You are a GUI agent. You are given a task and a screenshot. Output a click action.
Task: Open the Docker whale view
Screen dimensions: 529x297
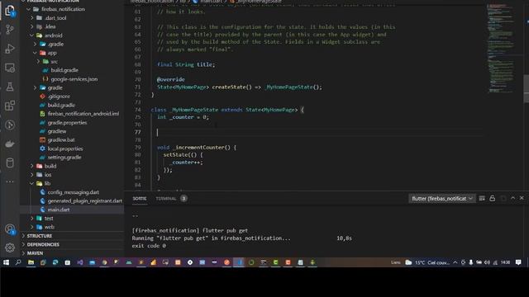tap(10, 144)
